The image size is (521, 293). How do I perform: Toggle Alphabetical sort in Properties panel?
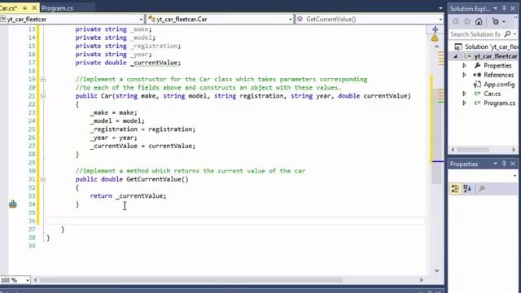467,189
